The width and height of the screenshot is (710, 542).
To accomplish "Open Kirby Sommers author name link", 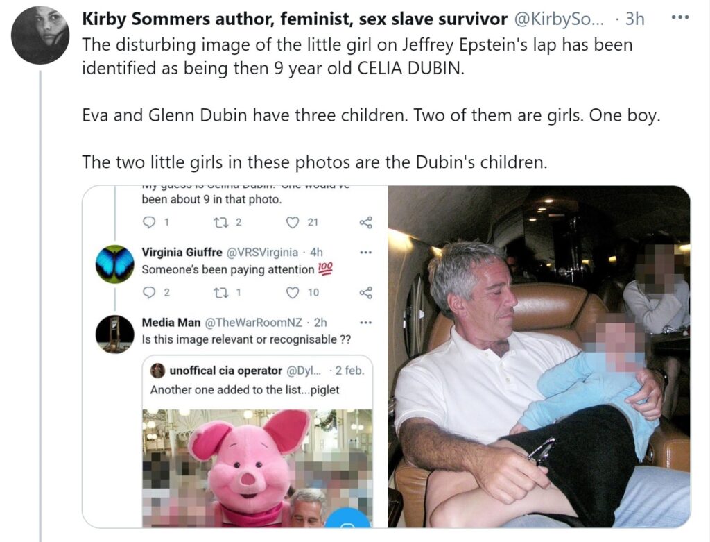I will coord(294,19).
